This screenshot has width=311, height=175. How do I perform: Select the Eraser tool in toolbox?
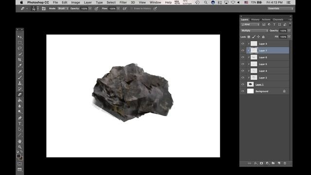[x=19, y=95]
